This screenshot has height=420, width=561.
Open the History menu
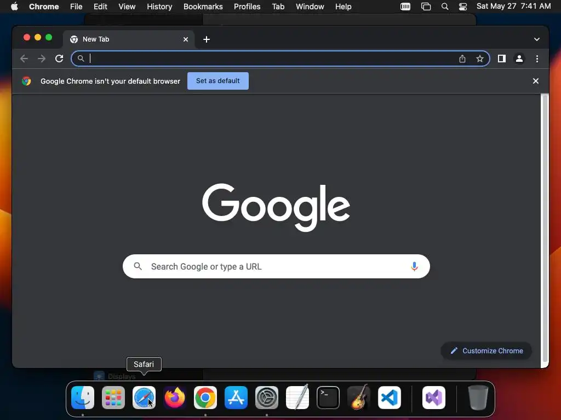[159, 7]
